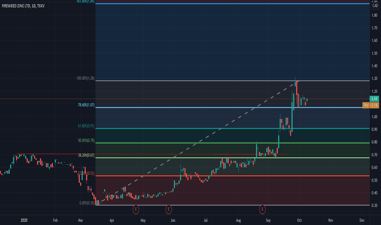Click the 0.60 price scale value
This screenshot has width=381, height=225.
point(374,167)
